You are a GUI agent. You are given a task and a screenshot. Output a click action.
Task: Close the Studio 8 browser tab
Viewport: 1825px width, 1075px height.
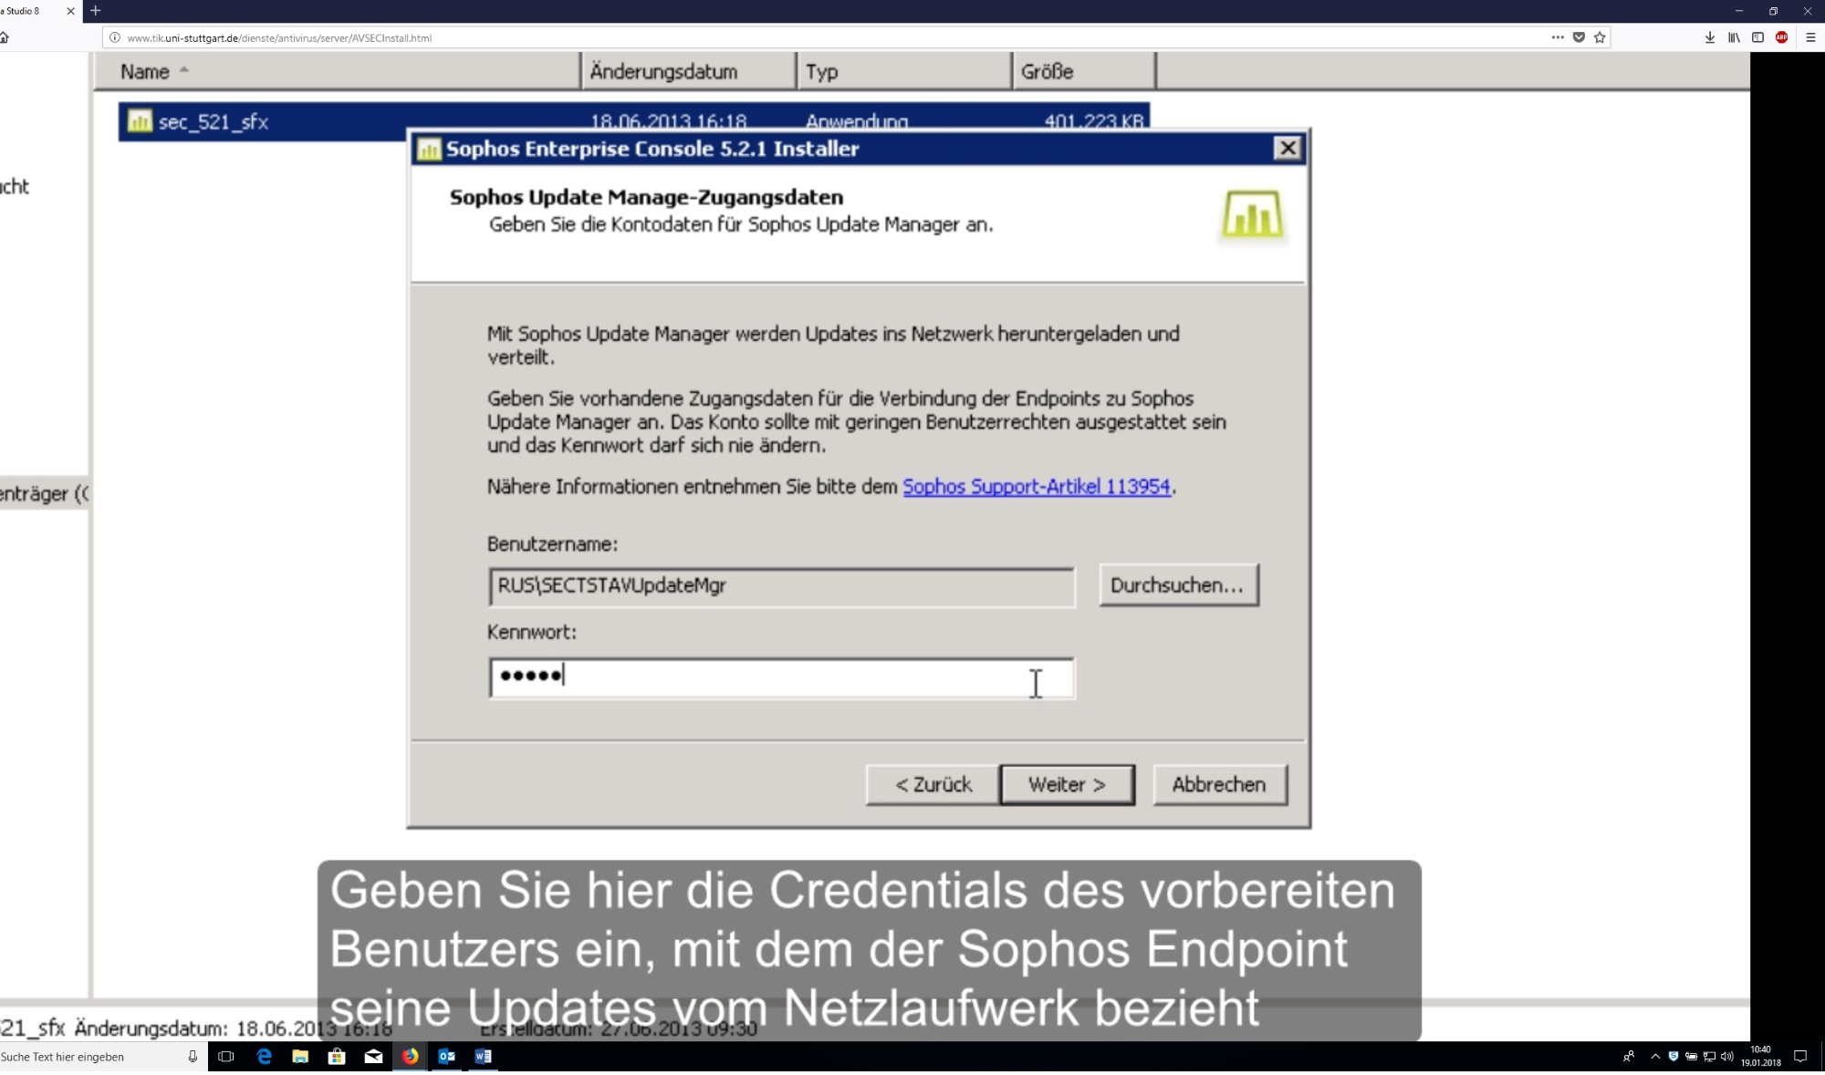click(70, 11)
